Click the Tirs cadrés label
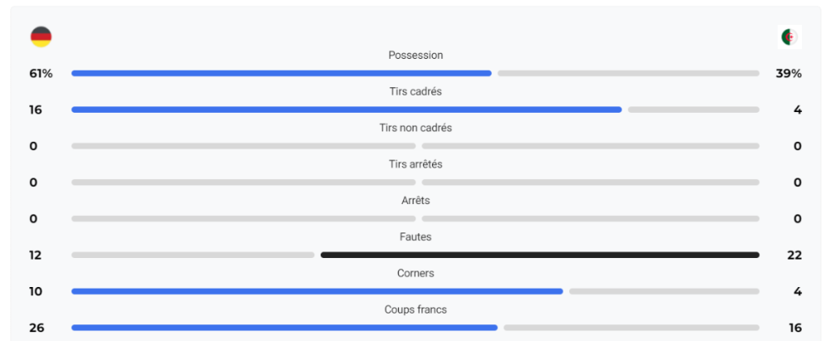 pyautogui.click(x=415, y=91)
